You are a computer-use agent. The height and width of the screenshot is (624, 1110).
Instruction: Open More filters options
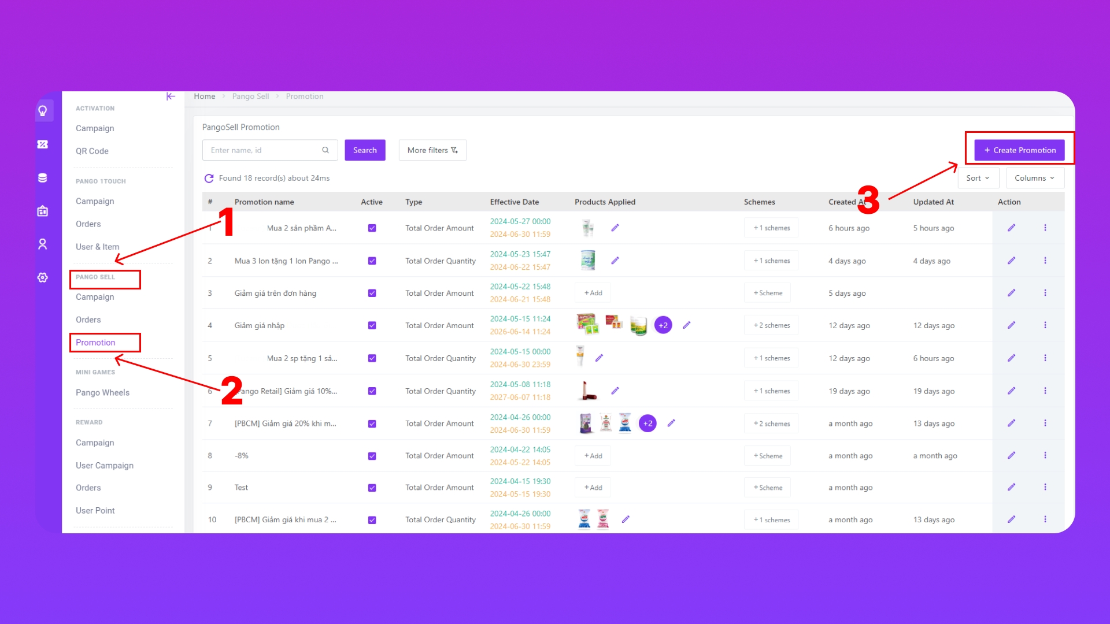point(432,150)
